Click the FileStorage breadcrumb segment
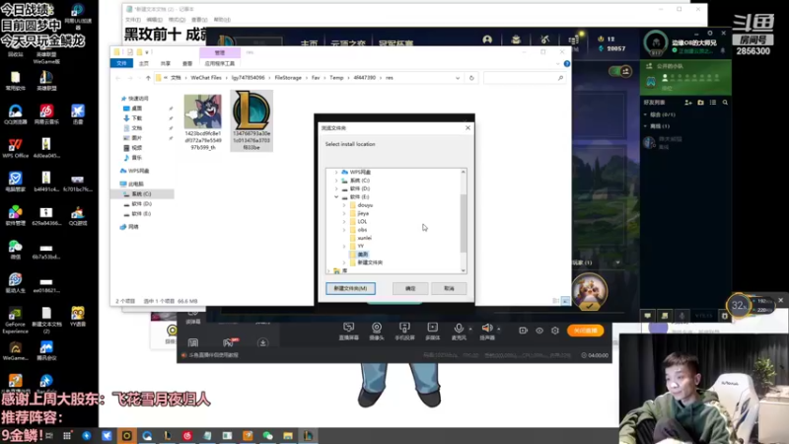789x444 pixels. pyautogui.click(x=288, y=78)
